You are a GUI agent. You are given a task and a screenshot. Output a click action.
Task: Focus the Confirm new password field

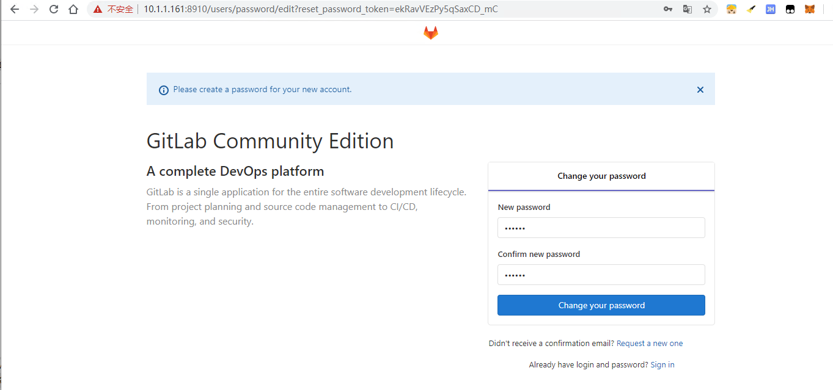point(601,275)
